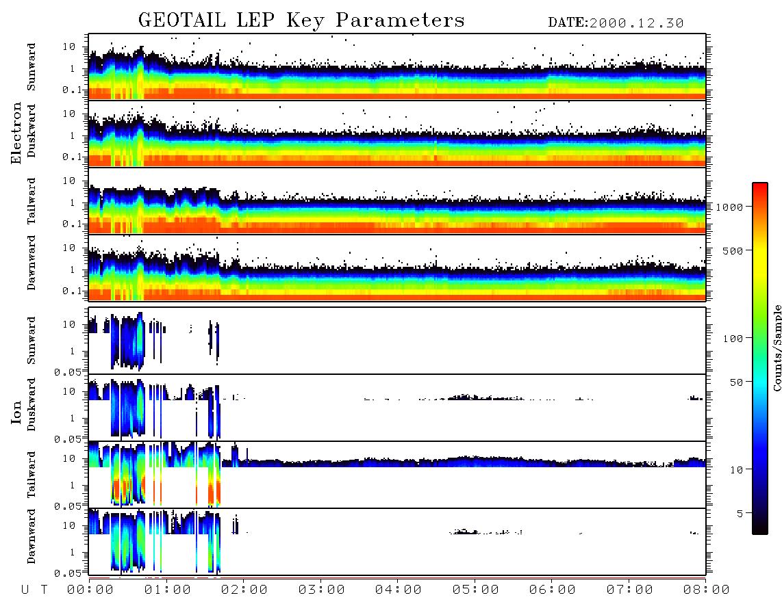Screen dimensions: 782x602
Task: Click the 07:00 time tick label
Action: (630, 590)
